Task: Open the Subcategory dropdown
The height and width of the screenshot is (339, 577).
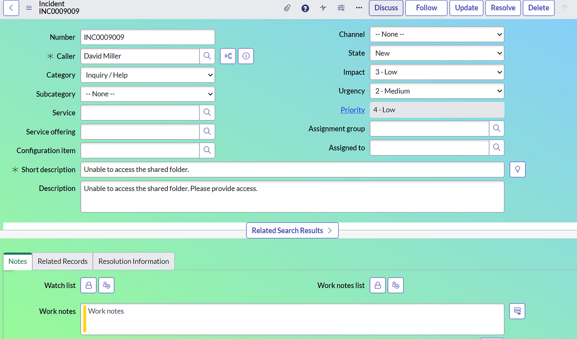Action: pos(147,94)
